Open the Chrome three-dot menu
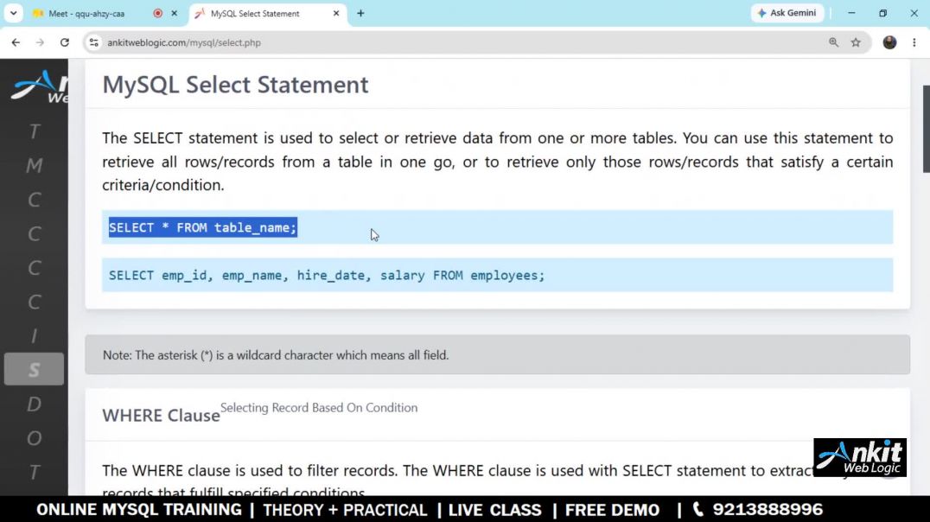The width and height of the screenshot is (930, 522). 914,42
